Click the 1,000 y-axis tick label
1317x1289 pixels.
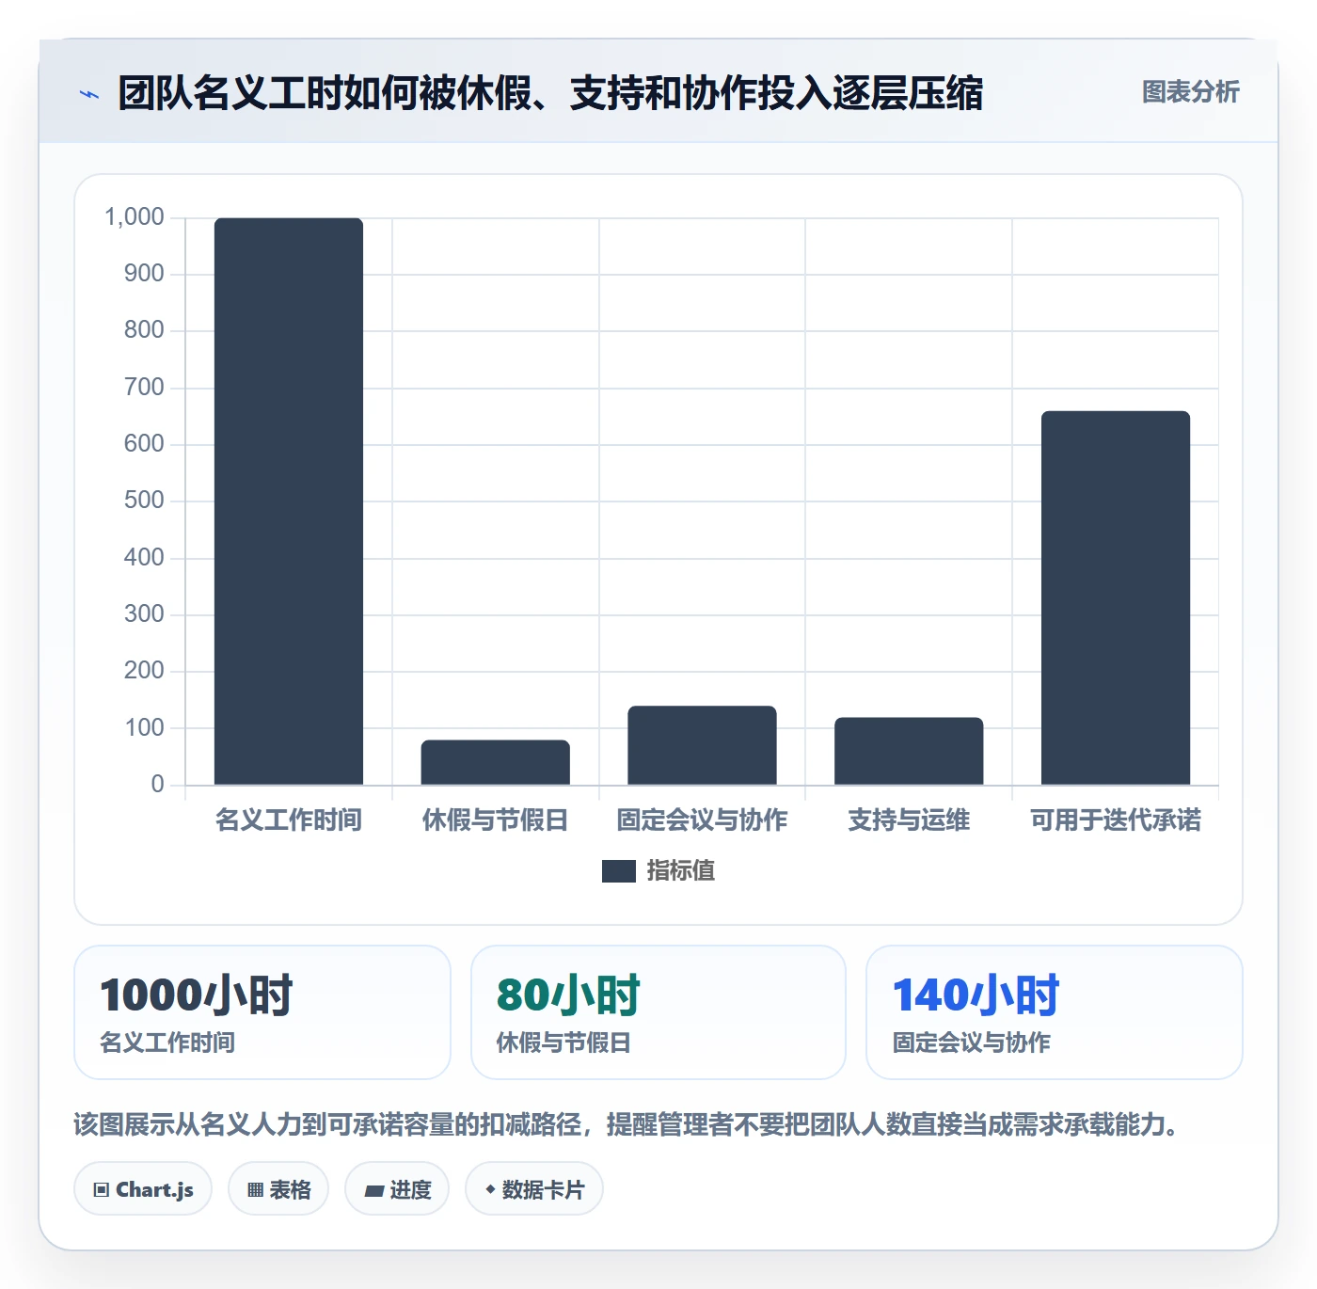point(135,217)
